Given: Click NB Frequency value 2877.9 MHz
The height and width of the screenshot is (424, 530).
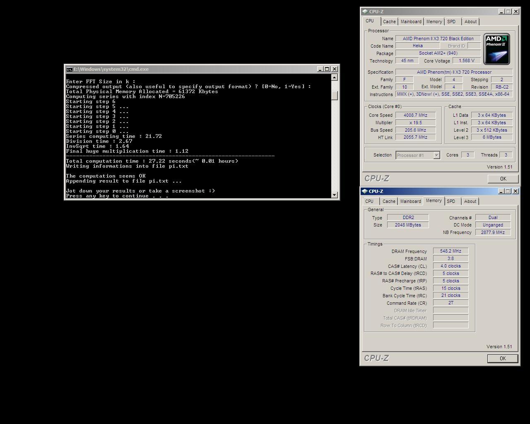Looking at the screenshot, I should tap(493, 232).
